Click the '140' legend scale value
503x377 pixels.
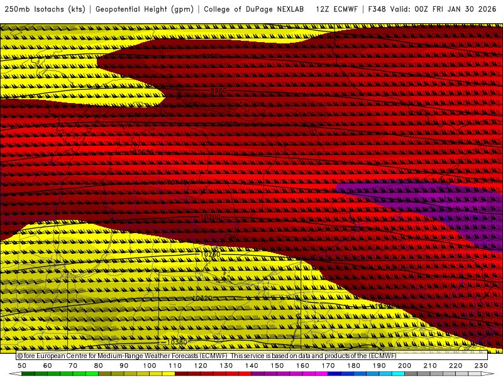click(251, 366)
